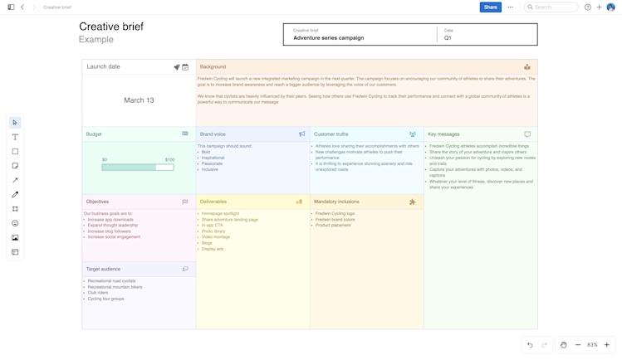This screenshot has width=622, height=360.
Task: Select the 'Deliverables' header label
Action: (x=213, y=202)
